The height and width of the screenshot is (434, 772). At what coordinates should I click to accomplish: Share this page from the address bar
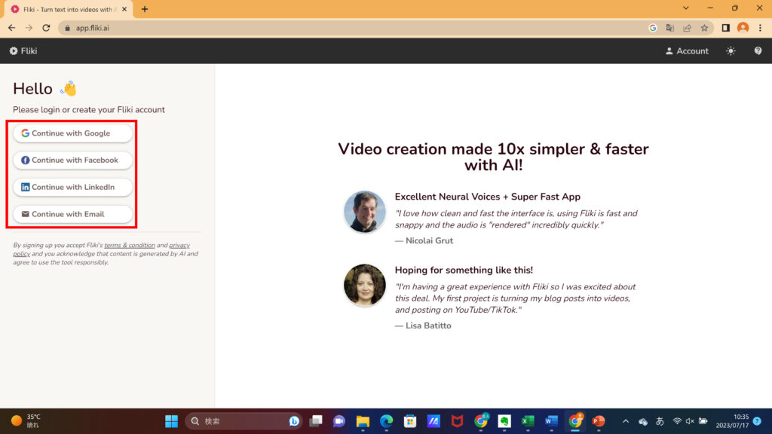coord(688,28)
